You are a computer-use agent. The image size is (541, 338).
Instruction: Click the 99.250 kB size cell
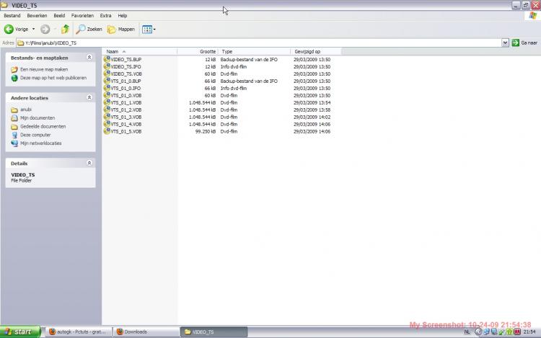pos(206,131)
